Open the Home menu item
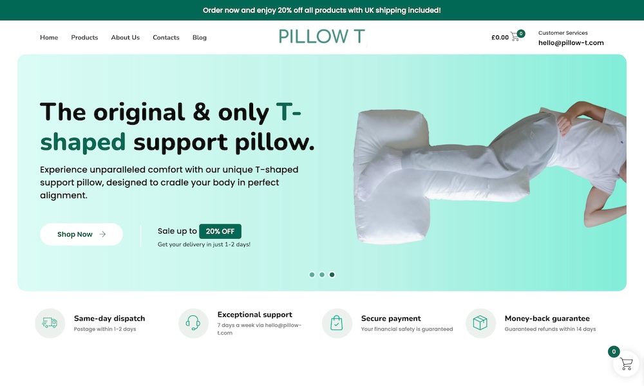Image resolution: width=644 pixels, height=386 pixels. 49,37
